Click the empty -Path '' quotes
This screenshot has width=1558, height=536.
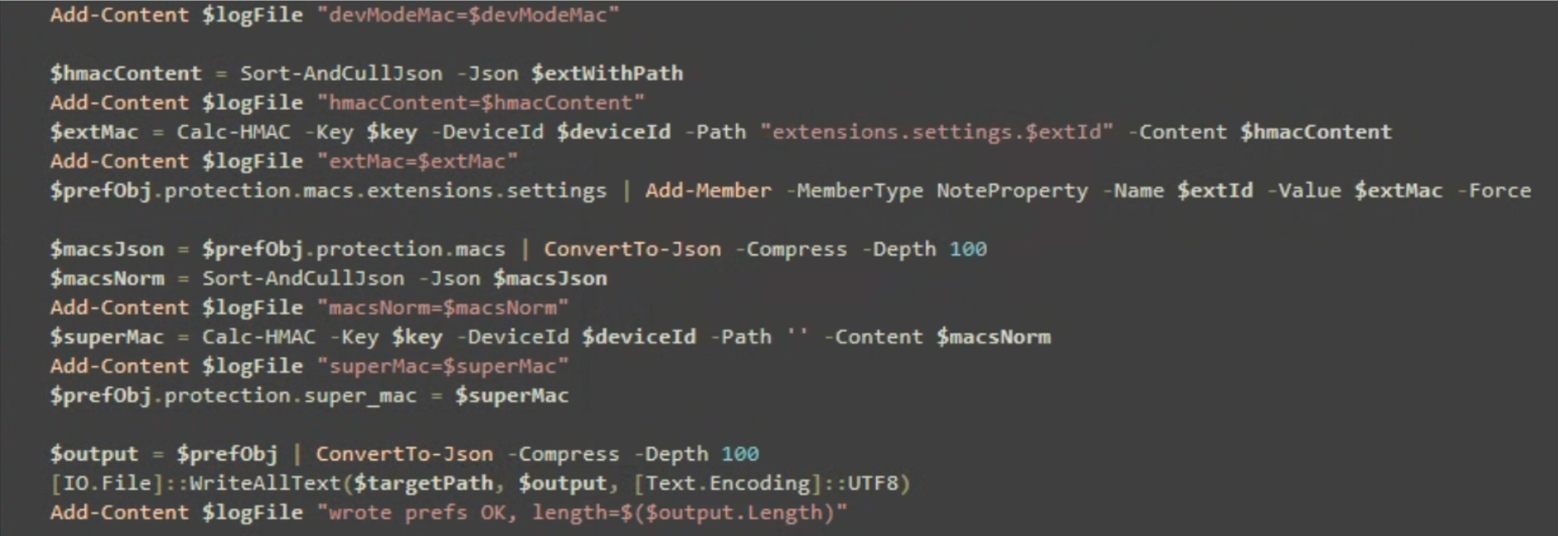pos(797,337)
